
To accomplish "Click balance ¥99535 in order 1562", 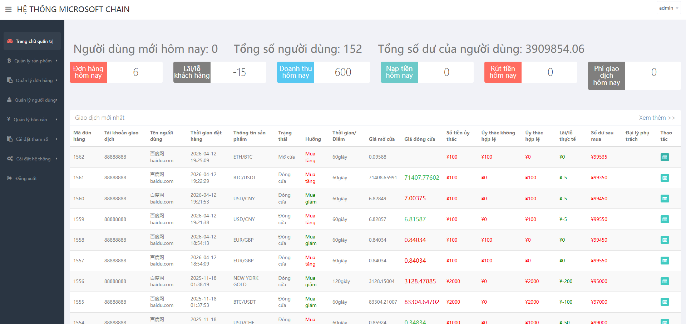I will click(599, 157).
